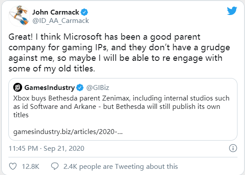Visit the @GIBiz handle
The height and width of the screenshot is (175, 245).
click(98, 88)
